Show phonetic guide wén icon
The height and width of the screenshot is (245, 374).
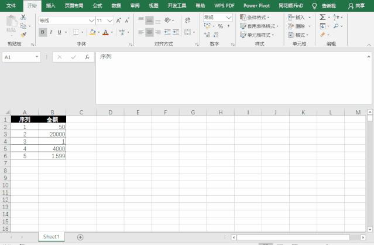(122, 32)
